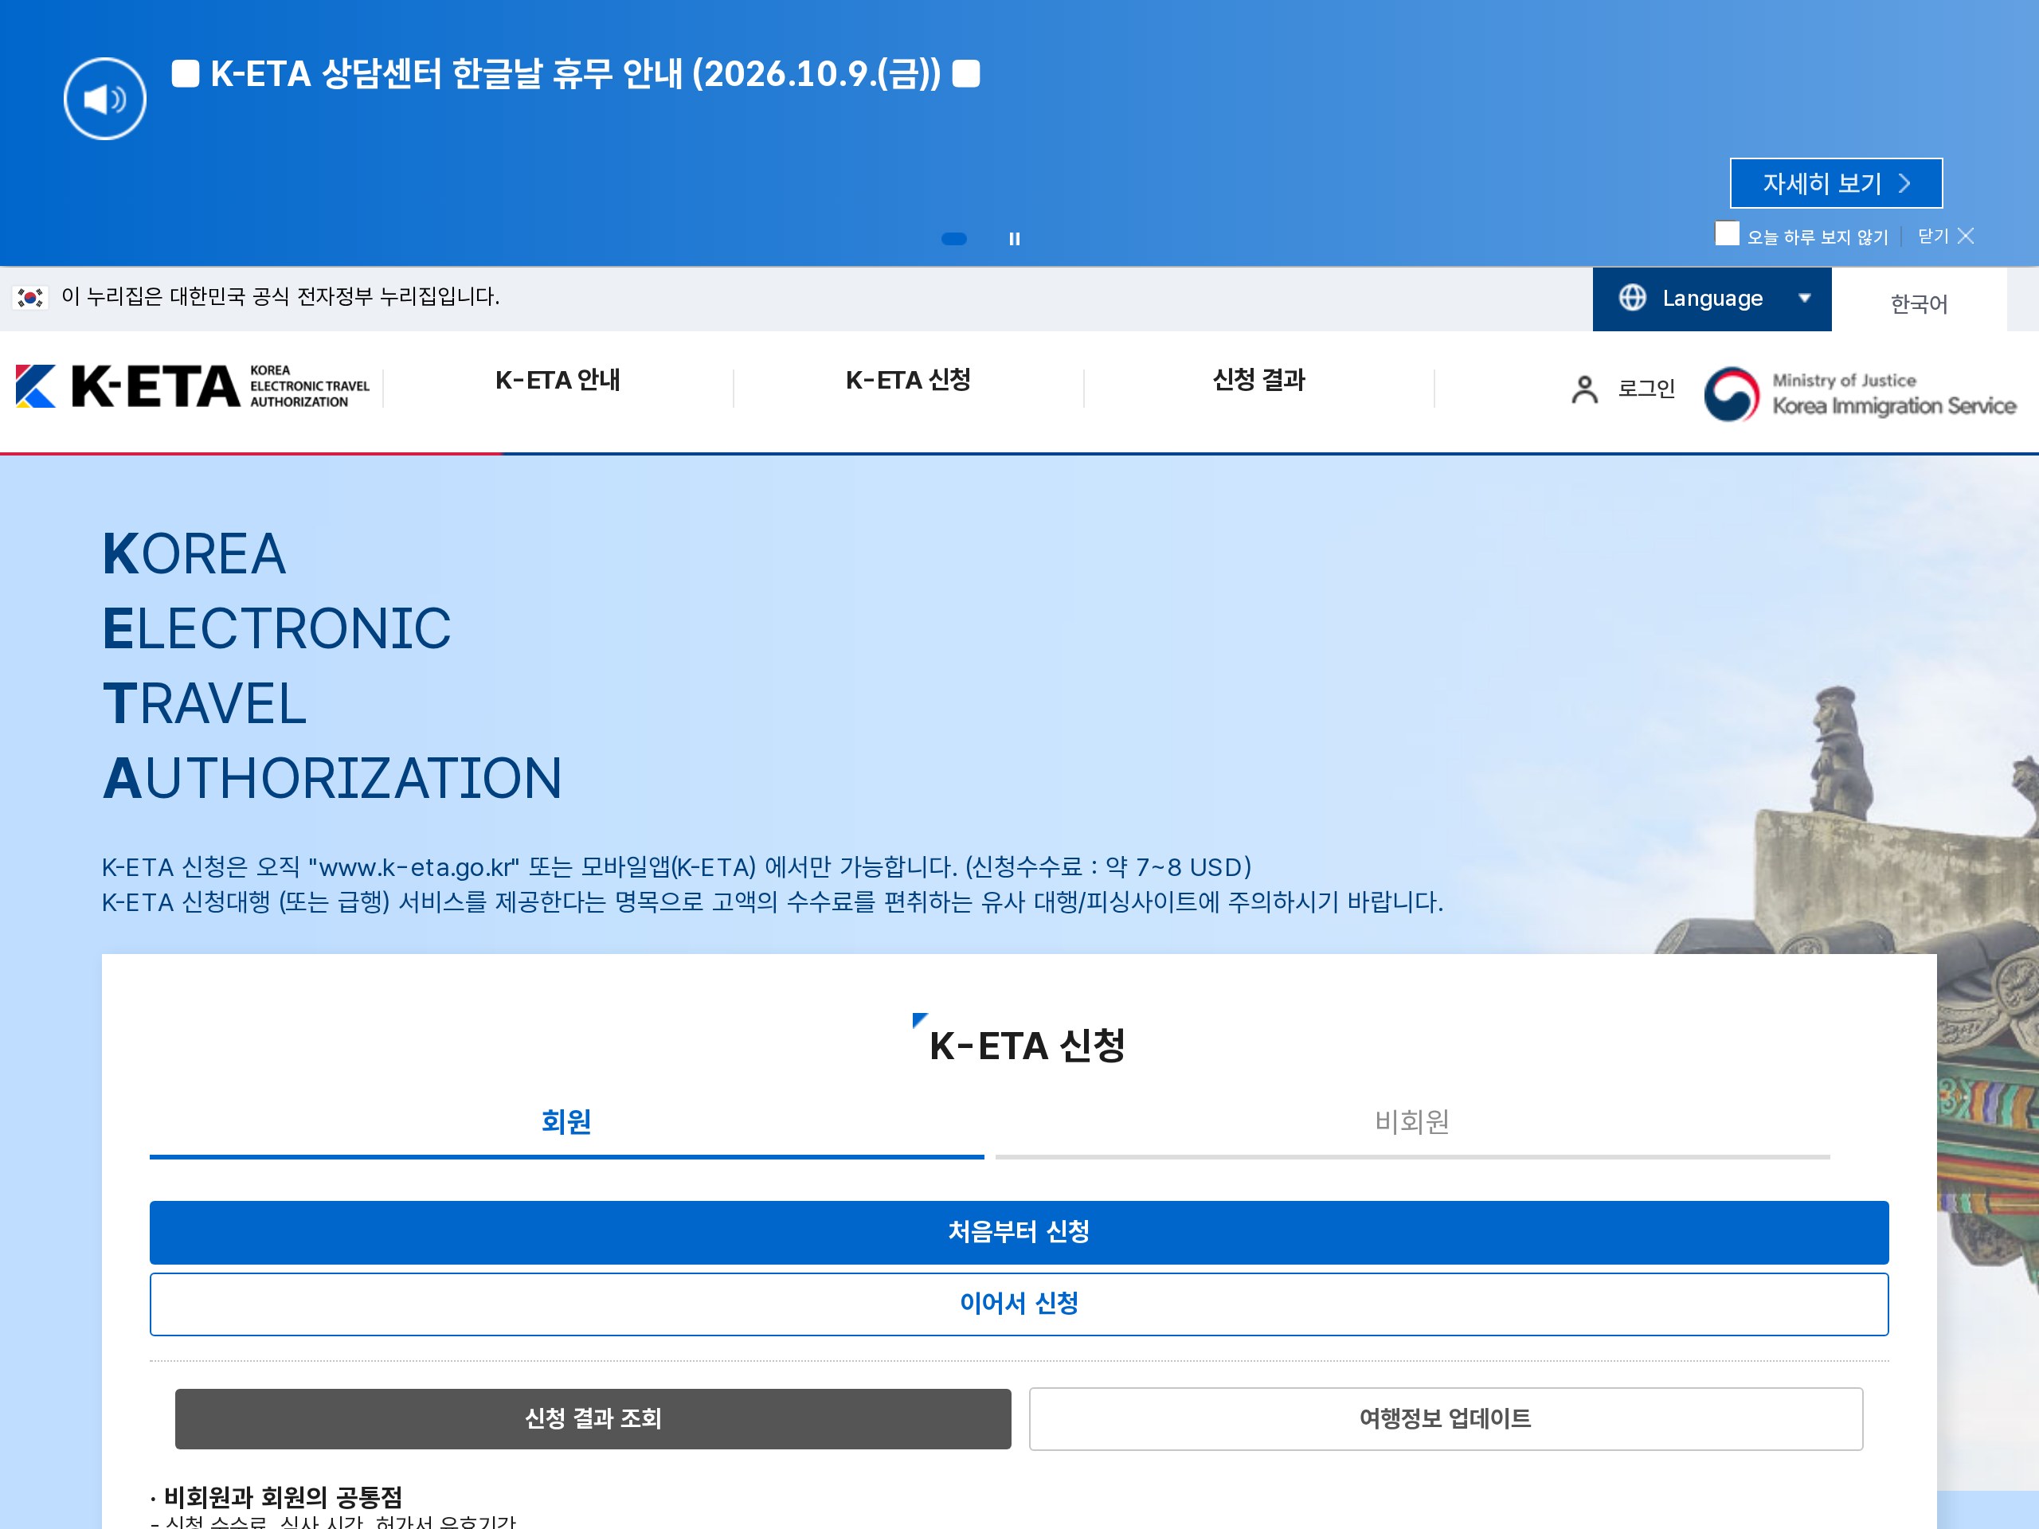
Task: Close the banner with 닫기 X
Action: click(x=1946, y=236)
